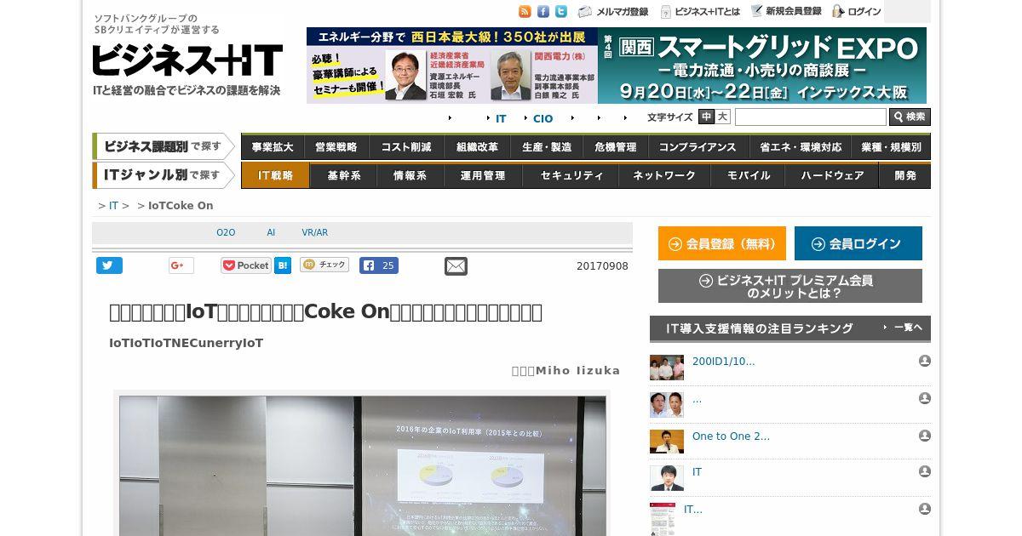Open the RSS feed icon
This screenshot has height=536, width=1022.
[525, 11]
